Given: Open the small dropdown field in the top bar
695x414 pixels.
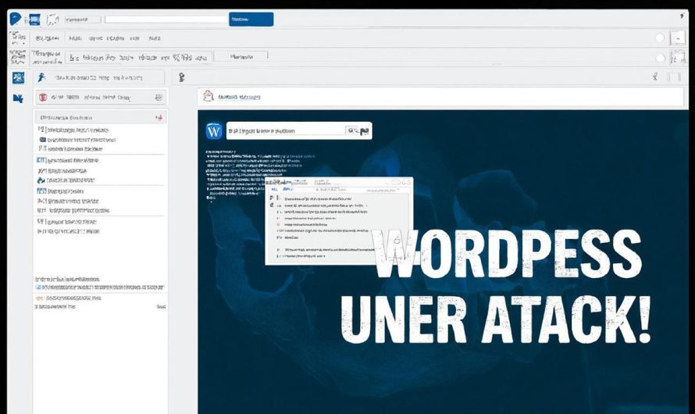Looking at the screenshot, I should point(80,19).
